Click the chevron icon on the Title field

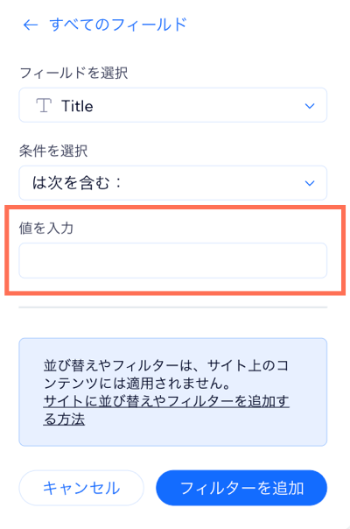pos(310,106)
